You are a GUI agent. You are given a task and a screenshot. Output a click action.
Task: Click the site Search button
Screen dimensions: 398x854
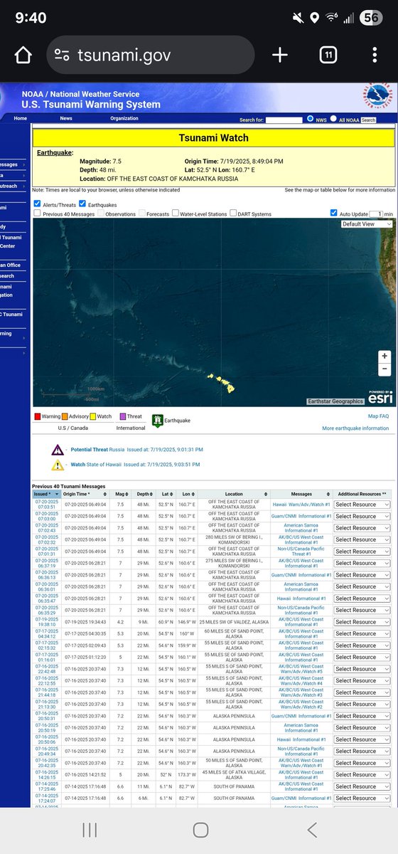tap(367, 120)
